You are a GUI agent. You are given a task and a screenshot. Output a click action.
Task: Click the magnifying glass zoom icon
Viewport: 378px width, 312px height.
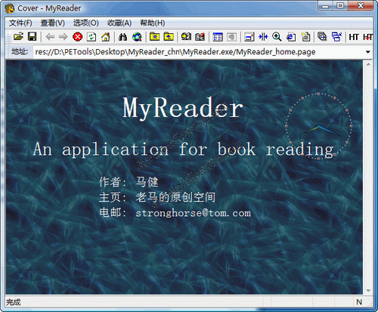[277, 37]
